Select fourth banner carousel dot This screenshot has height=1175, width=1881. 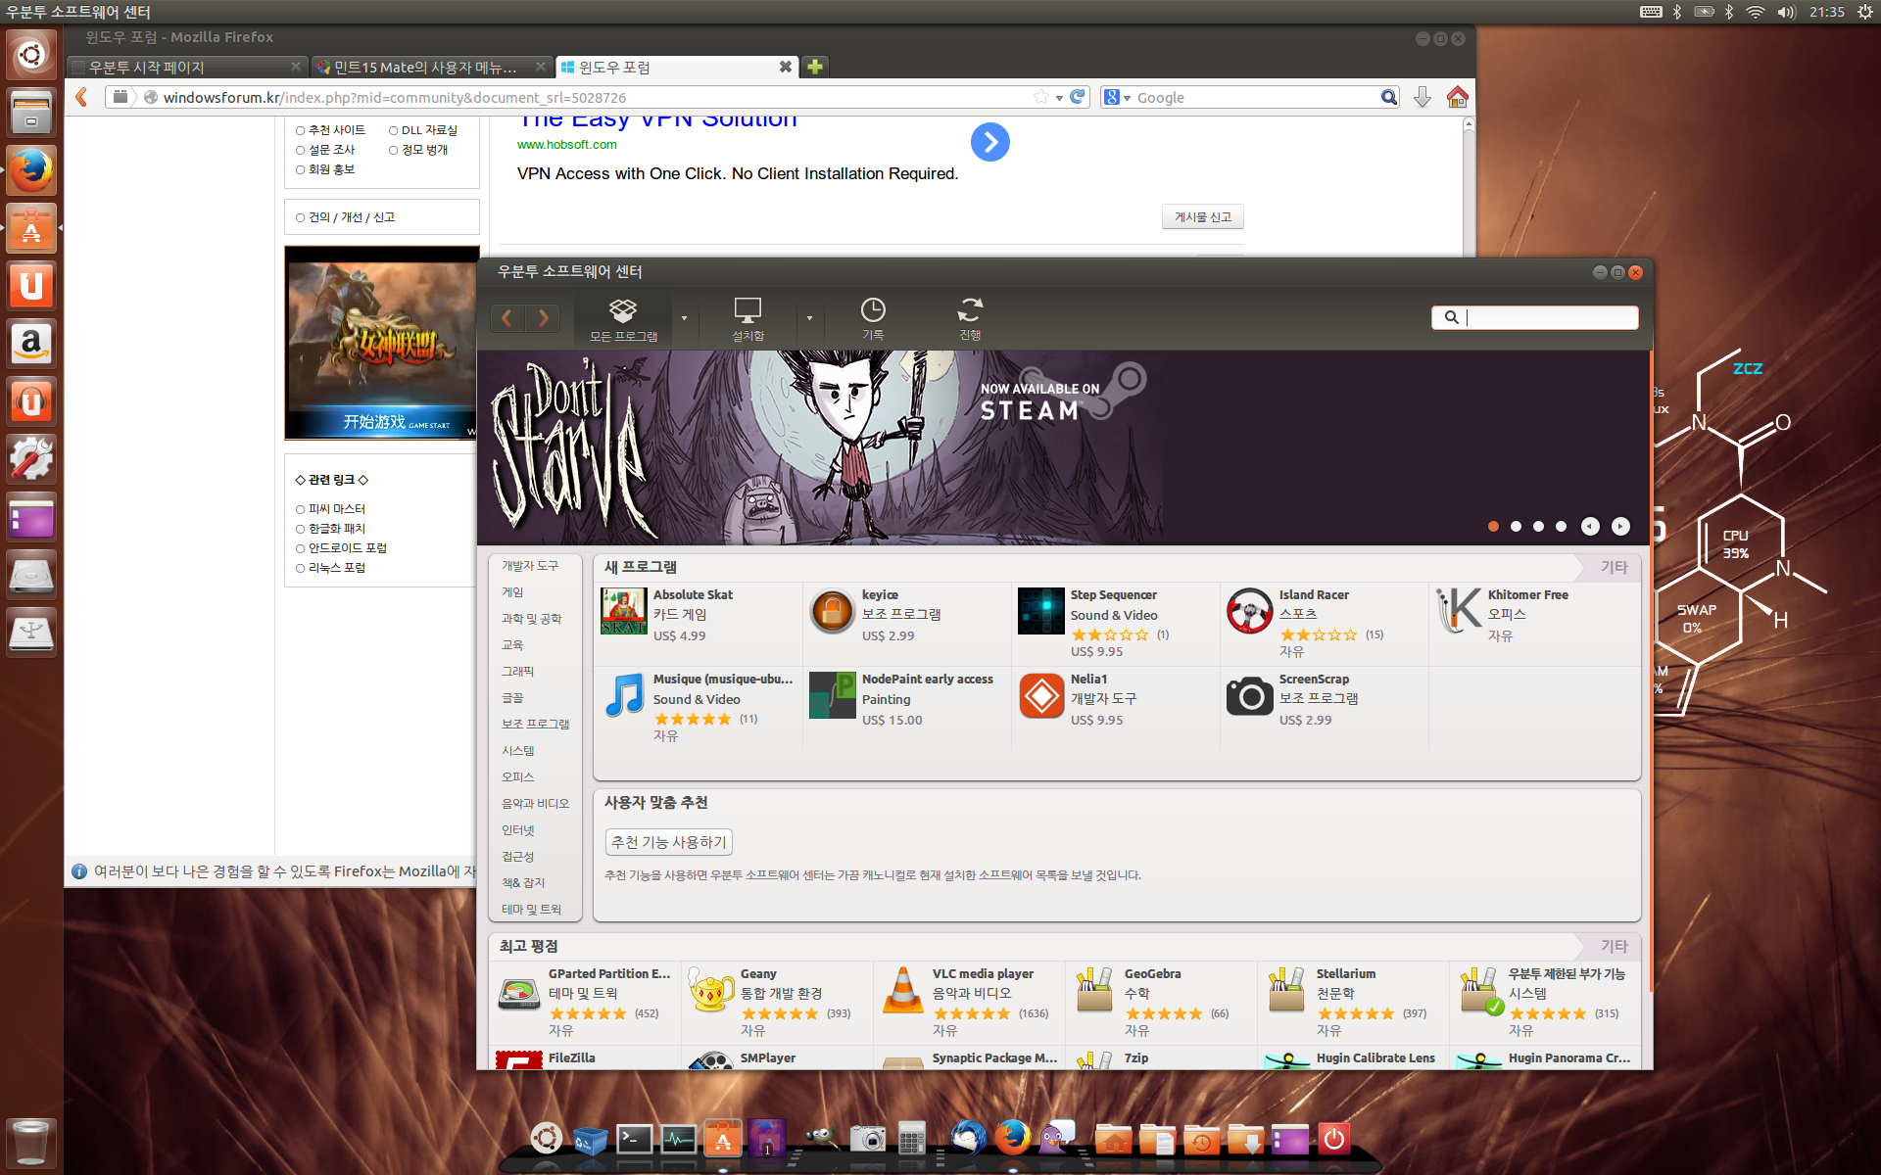(x=1561, y=527)
